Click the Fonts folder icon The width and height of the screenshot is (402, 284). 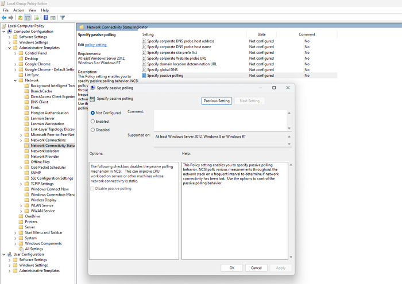tap(26, 107)
